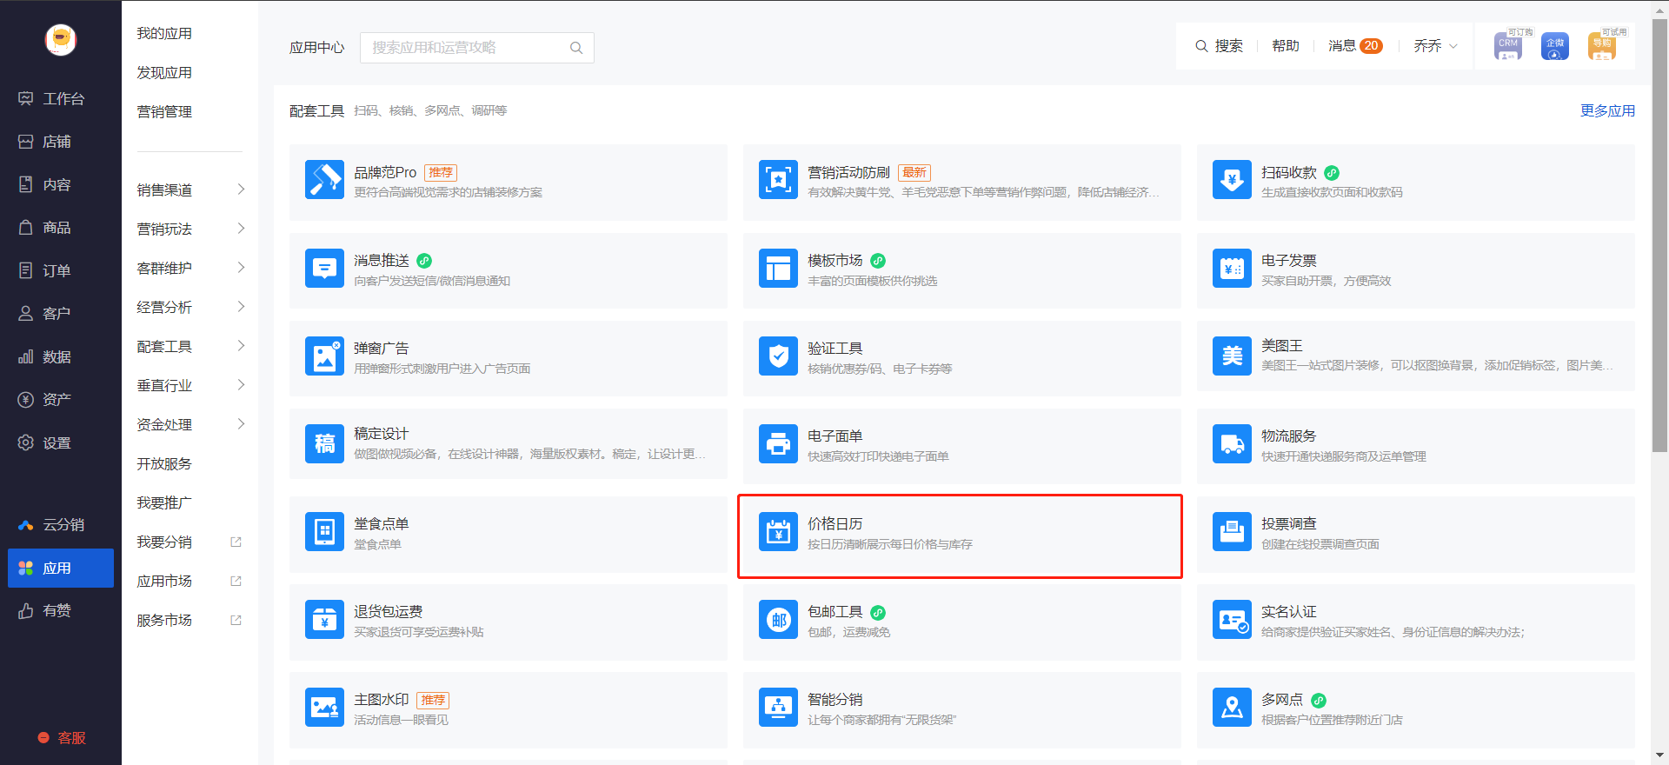
Task: Open the 扫码收款 app icon
Action: (x=1232, y=180)
